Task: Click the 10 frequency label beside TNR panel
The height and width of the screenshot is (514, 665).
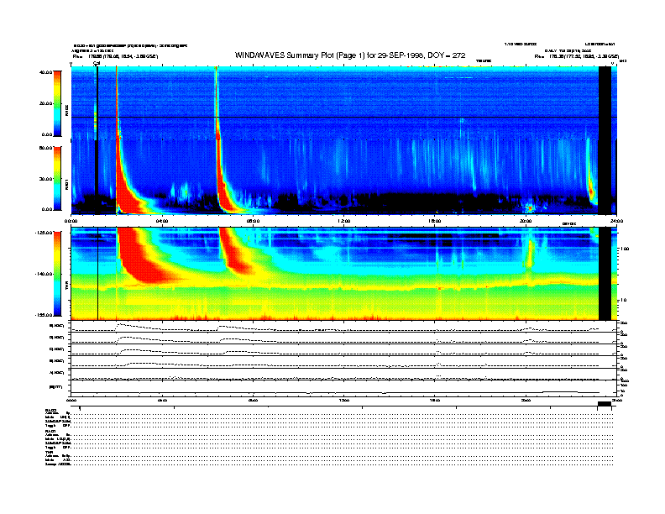Action: [625, 301]
